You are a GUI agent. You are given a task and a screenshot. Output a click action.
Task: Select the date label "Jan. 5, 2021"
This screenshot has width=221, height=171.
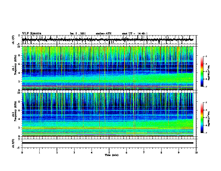(x=78, y=34)
